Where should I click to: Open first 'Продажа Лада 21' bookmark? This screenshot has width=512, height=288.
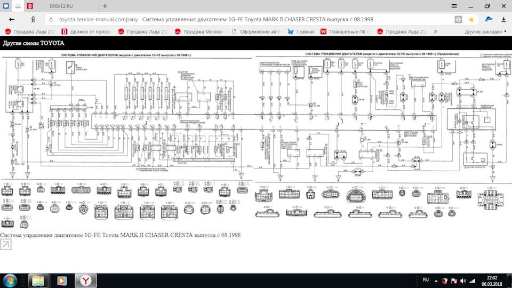point(30,31)
